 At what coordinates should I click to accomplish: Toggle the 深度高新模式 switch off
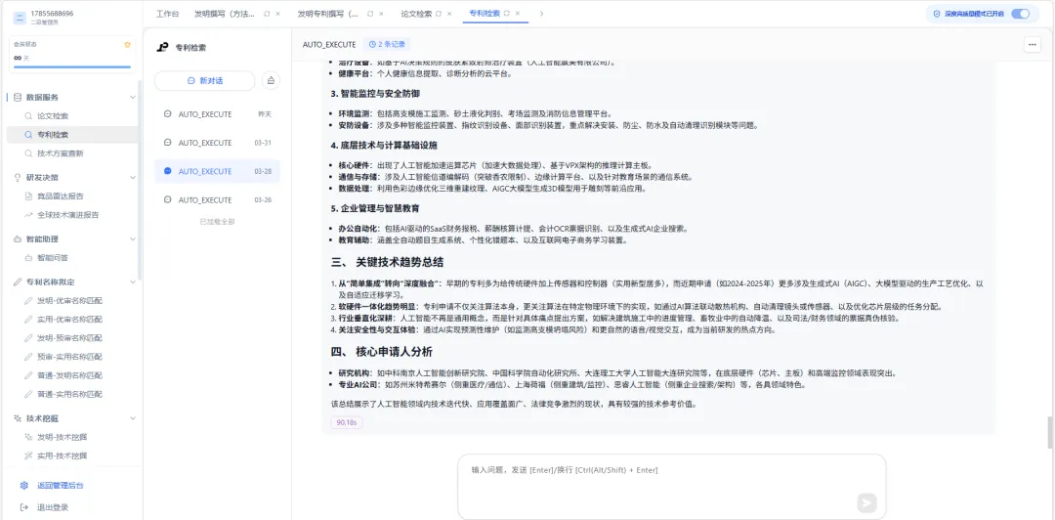point(1020,14)
